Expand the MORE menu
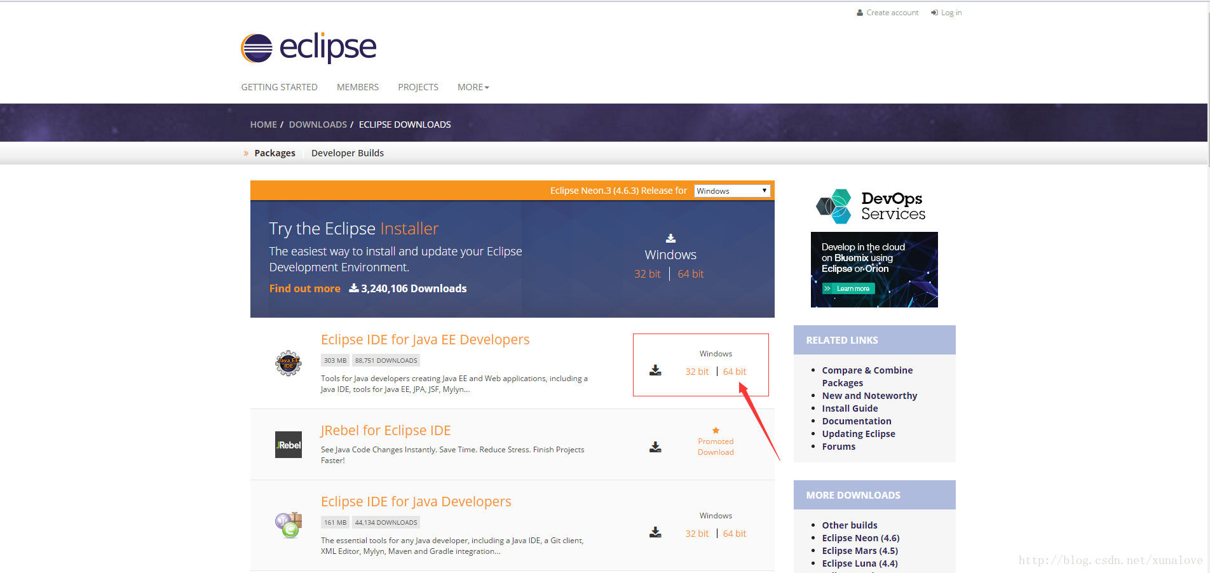The image size is (1210, 573). pos(473,87)
